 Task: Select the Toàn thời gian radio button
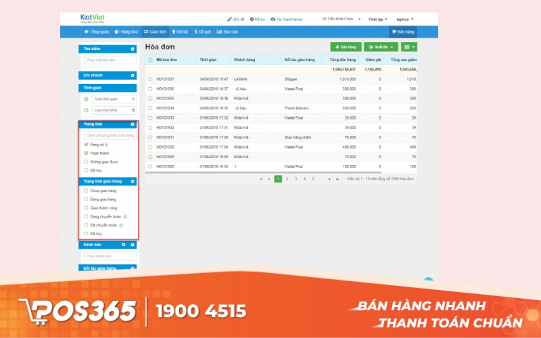tap(87, 99)
